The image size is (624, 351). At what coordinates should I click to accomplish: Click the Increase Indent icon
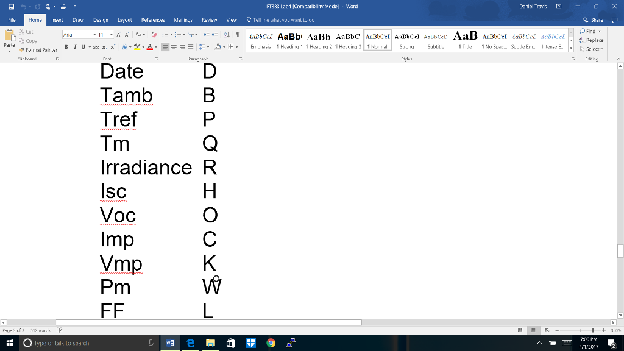[x=216, y=35]
